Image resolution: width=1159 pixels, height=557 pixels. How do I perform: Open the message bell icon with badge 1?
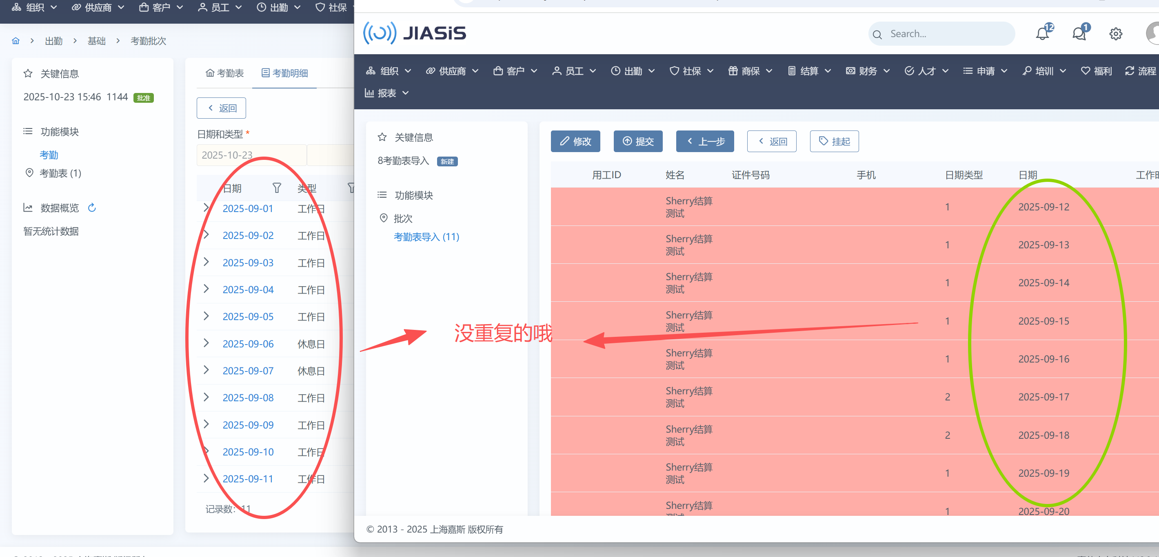pyautogui.click(x=1079, y=34)
